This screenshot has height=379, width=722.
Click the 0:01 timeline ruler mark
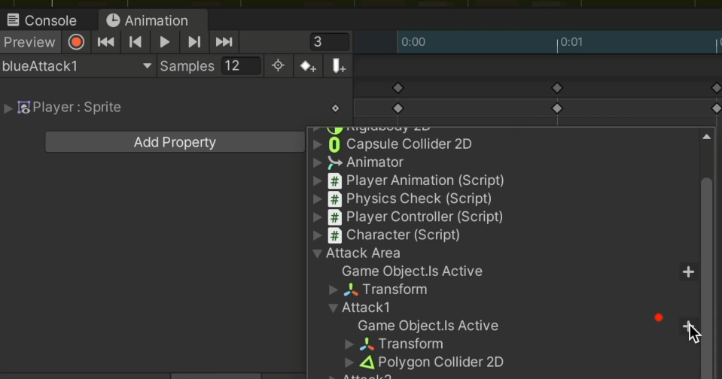571,42
